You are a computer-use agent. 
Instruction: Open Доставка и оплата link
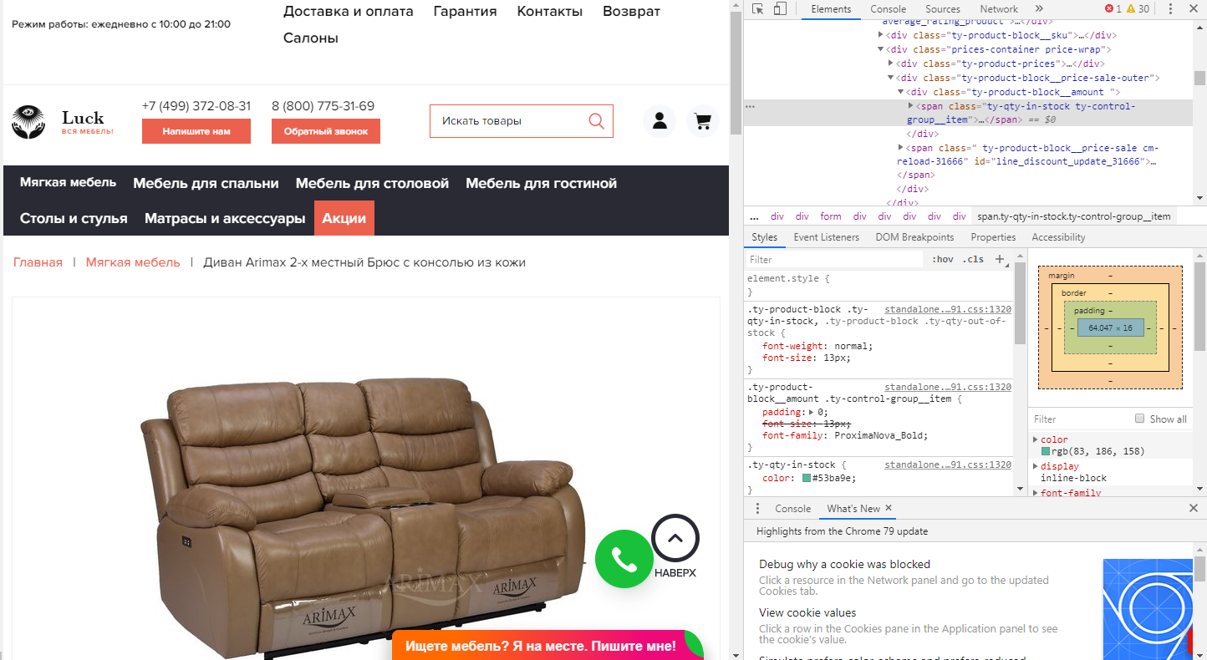point(349,11)
